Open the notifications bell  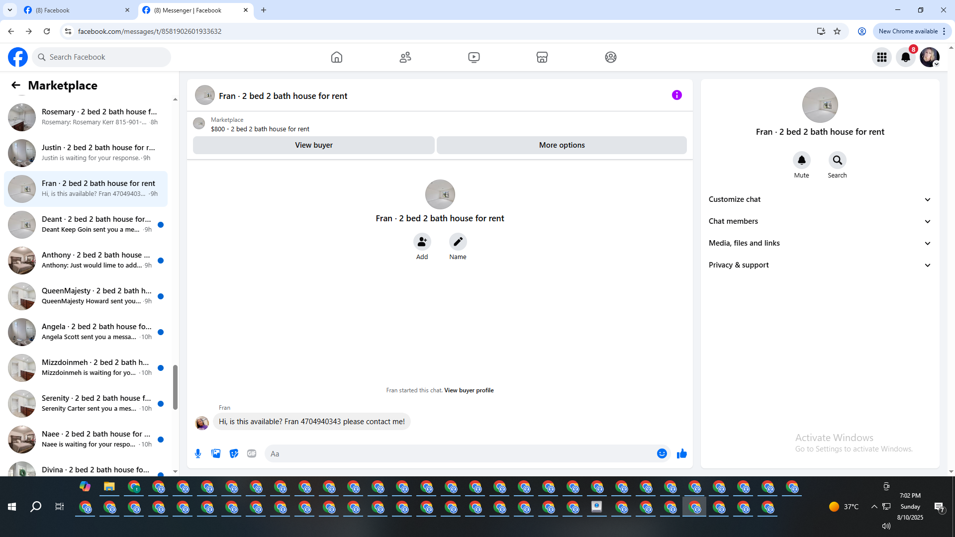(905, 57)
